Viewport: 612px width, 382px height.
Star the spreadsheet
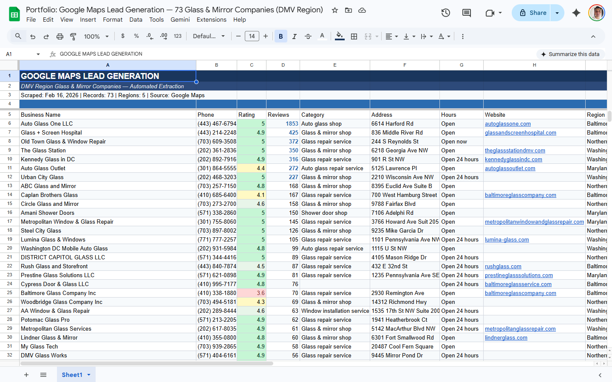click(x=334, y=10)
